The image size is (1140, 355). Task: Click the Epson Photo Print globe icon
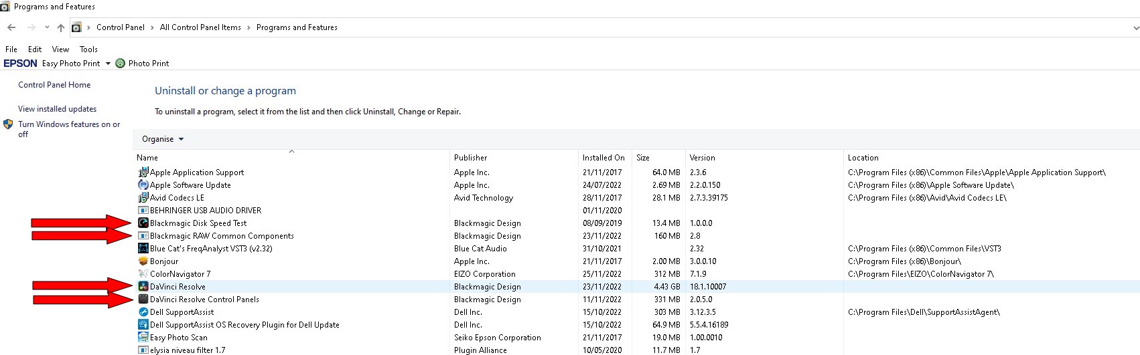coord(120,64)
